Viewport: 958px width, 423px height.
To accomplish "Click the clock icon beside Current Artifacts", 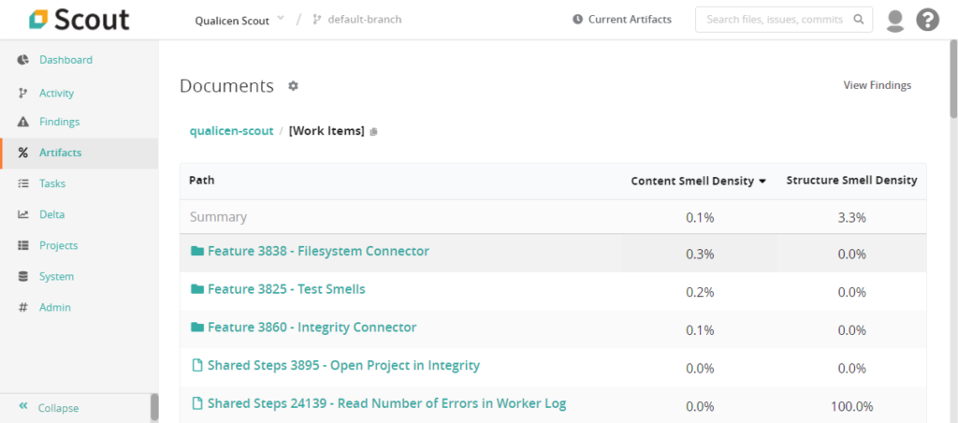I will coord(577,20).
